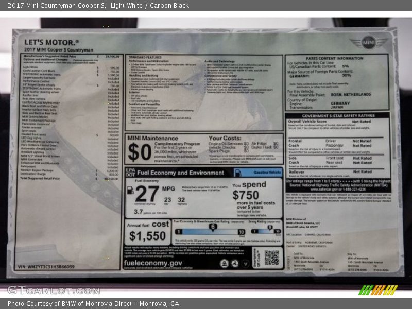Click the 23 city MPG value
The width and height of the screenshot is (412, 309).
(168, 200)
